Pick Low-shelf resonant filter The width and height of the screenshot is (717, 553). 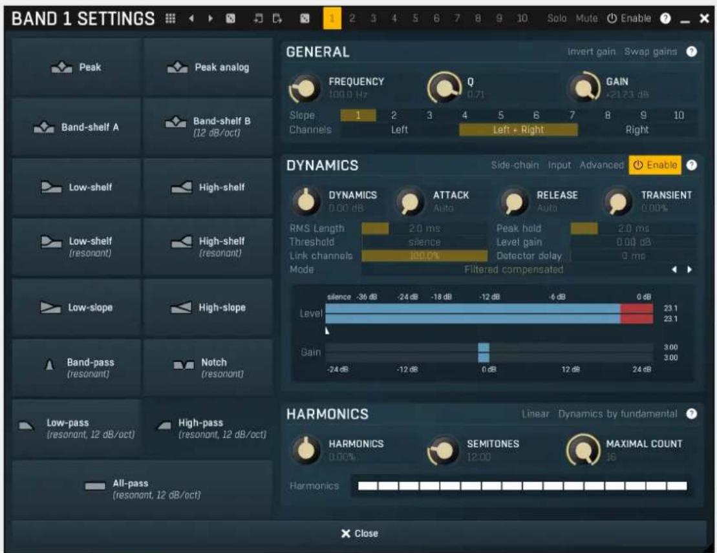tap(76, 247)
